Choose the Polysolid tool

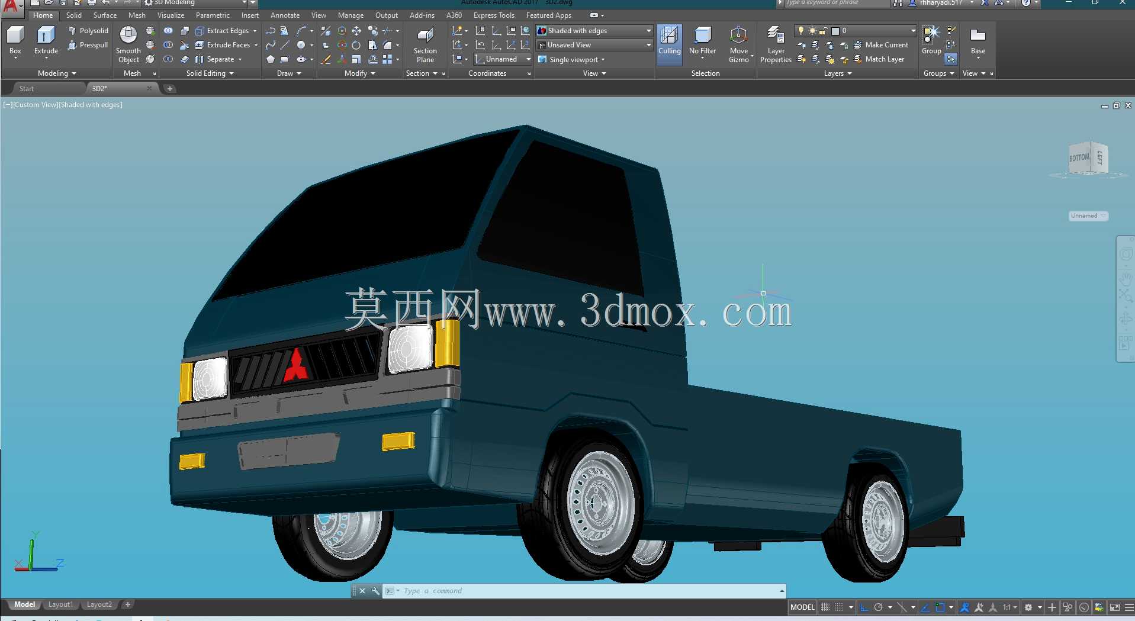[88, 31]
